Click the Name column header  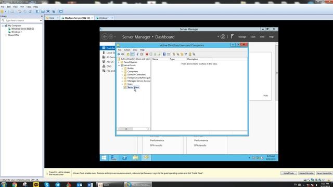160,59
